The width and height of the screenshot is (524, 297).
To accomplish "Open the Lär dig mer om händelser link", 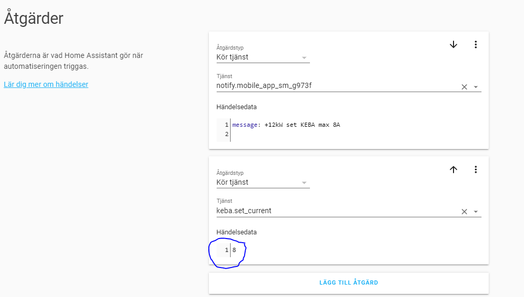I will 46,84.
